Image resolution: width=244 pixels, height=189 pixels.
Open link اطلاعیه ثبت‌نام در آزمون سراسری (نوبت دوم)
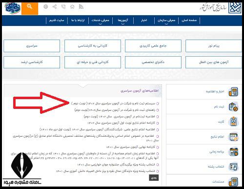pyautogui.click(x=120, y=117)
